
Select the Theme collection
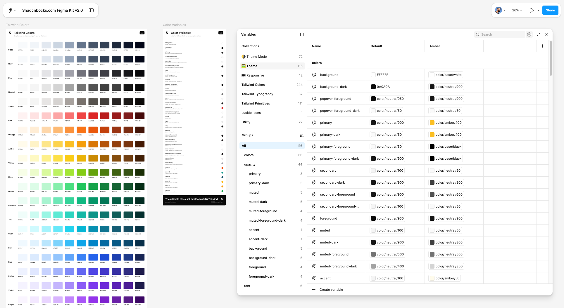[x=272, y=66]
